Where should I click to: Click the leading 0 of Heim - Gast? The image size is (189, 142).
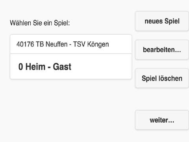[x=21, y=67]
